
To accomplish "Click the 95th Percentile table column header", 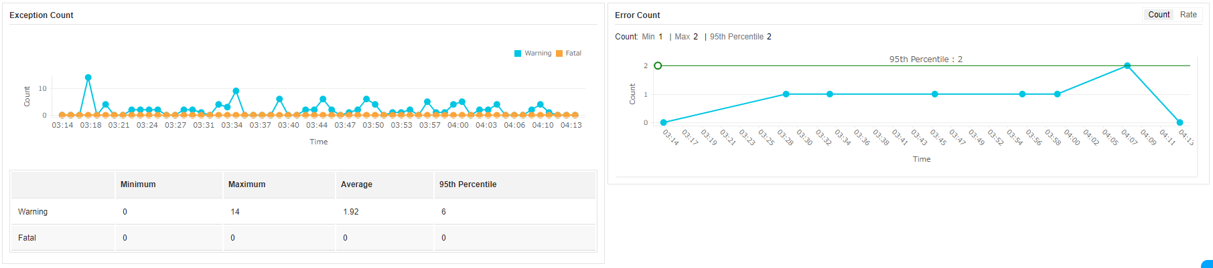I will 468,184.
